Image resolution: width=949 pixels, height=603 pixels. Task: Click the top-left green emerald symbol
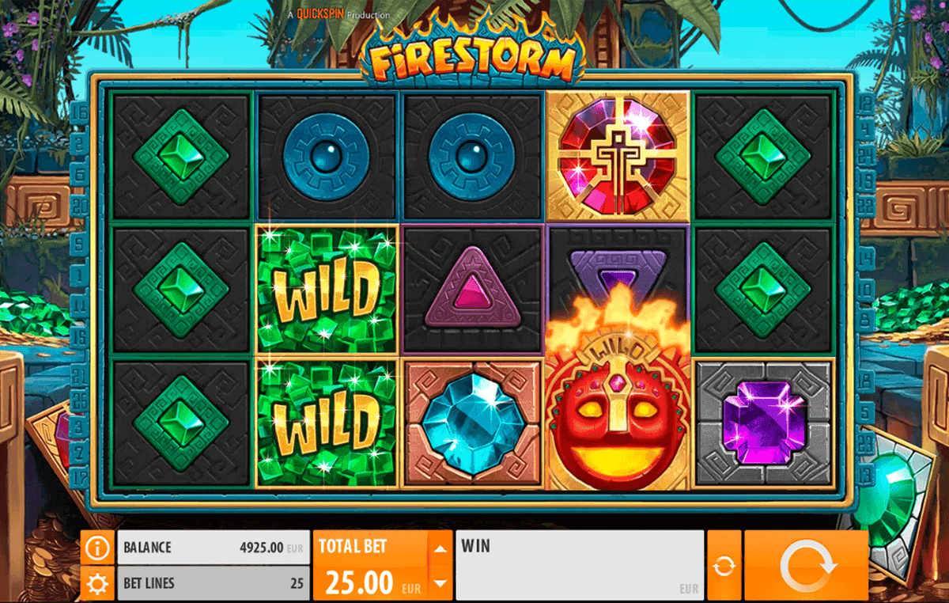[181, 156]
